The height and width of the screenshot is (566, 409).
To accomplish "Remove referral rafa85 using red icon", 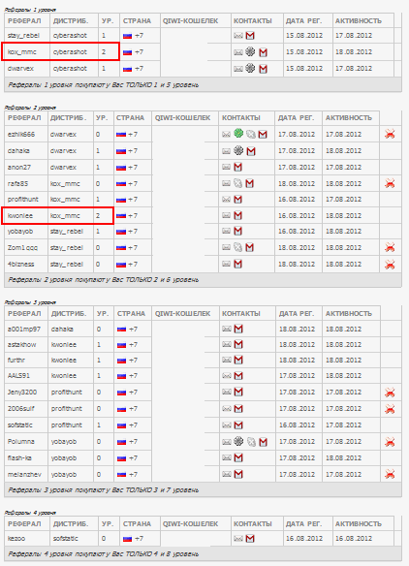I will [390, 183].
